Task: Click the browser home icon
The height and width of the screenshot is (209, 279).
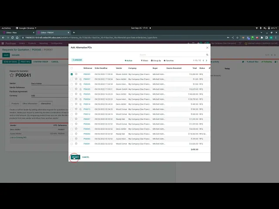Action: coord(17,38)
